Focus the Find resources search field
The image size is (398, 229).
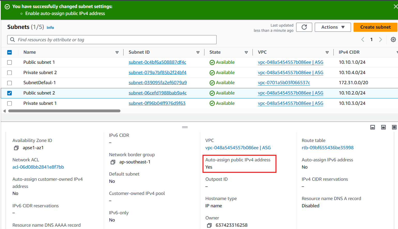112,40
